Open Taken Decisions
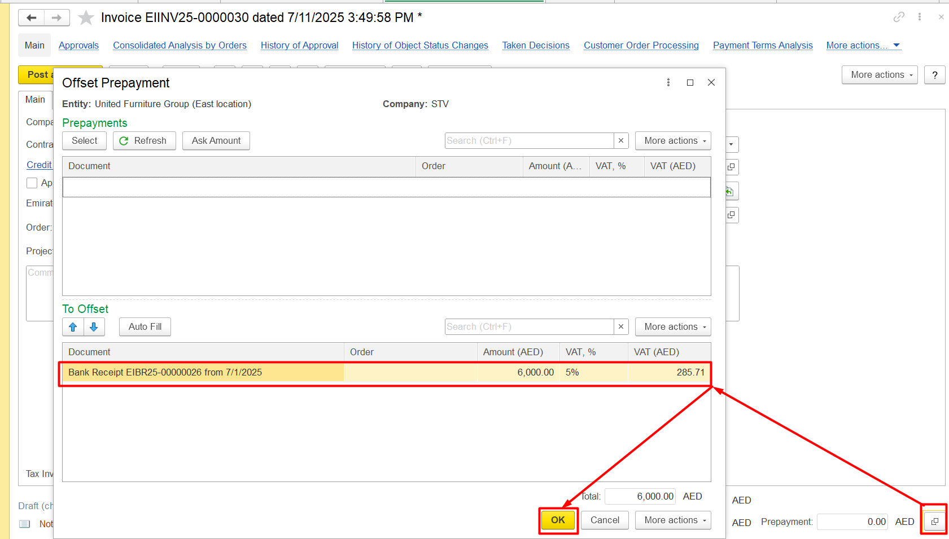Screen dimensions: 949x539 [536, 45]
